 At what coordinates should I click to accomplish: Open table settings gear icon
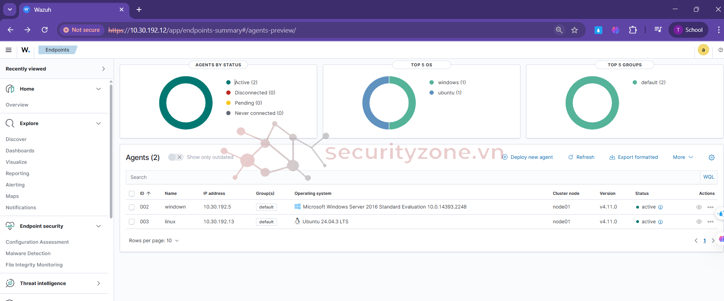711,157
